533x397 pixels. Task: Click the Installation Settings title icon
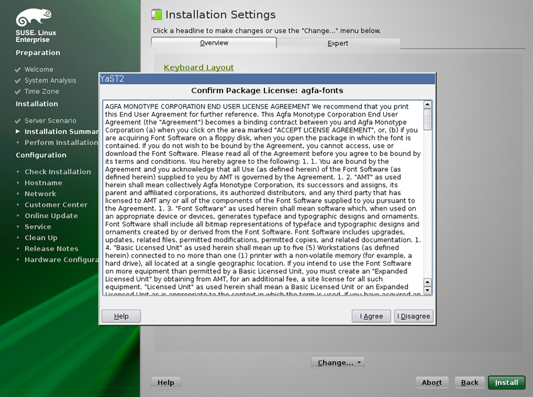(157, 15)
